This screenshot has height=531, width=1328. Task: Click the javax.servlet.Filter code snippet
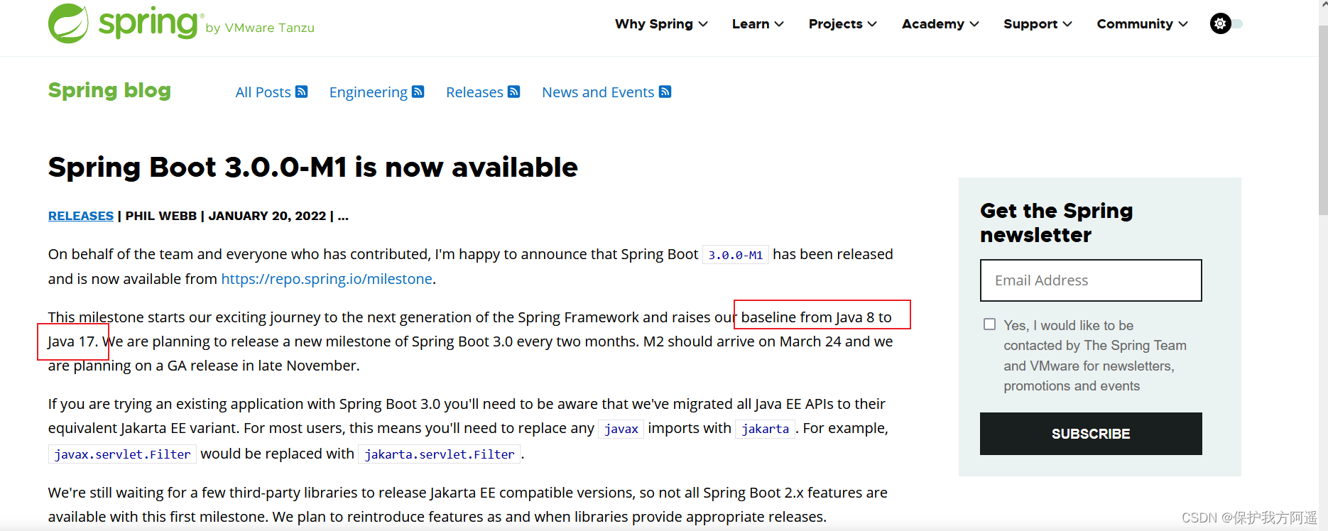coord(123,454)
